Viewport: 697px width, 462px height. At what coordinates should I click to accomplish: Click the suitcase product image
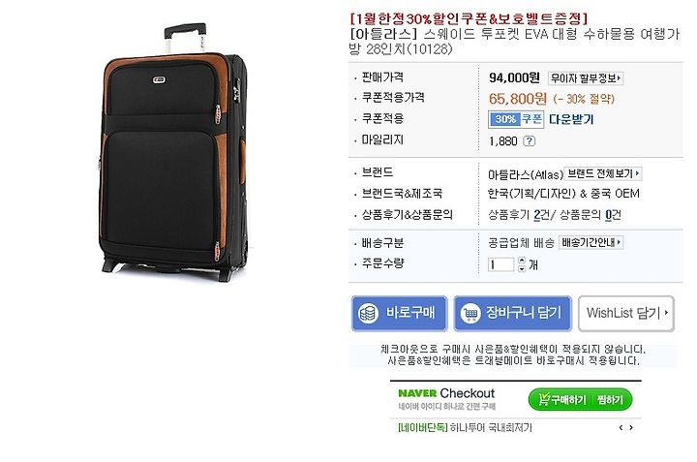click(x=172, y=152)
